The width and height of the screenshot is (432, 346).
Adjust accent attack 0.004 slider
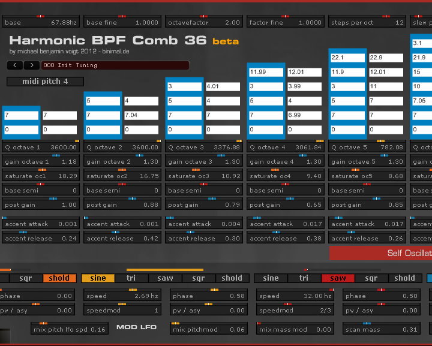[204, 223]
